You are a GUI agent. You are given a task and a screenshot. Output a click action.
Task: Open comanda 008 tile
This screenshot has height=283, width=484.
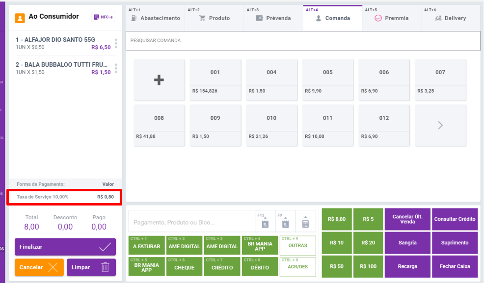tap(159, 126)
